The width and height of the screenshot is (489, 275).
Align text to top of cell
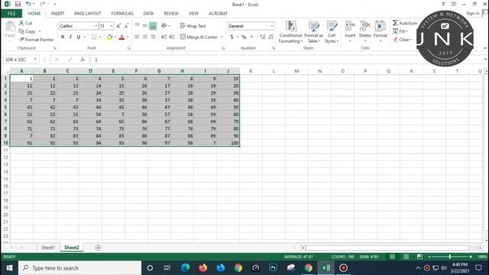click(x=137, y=25)
